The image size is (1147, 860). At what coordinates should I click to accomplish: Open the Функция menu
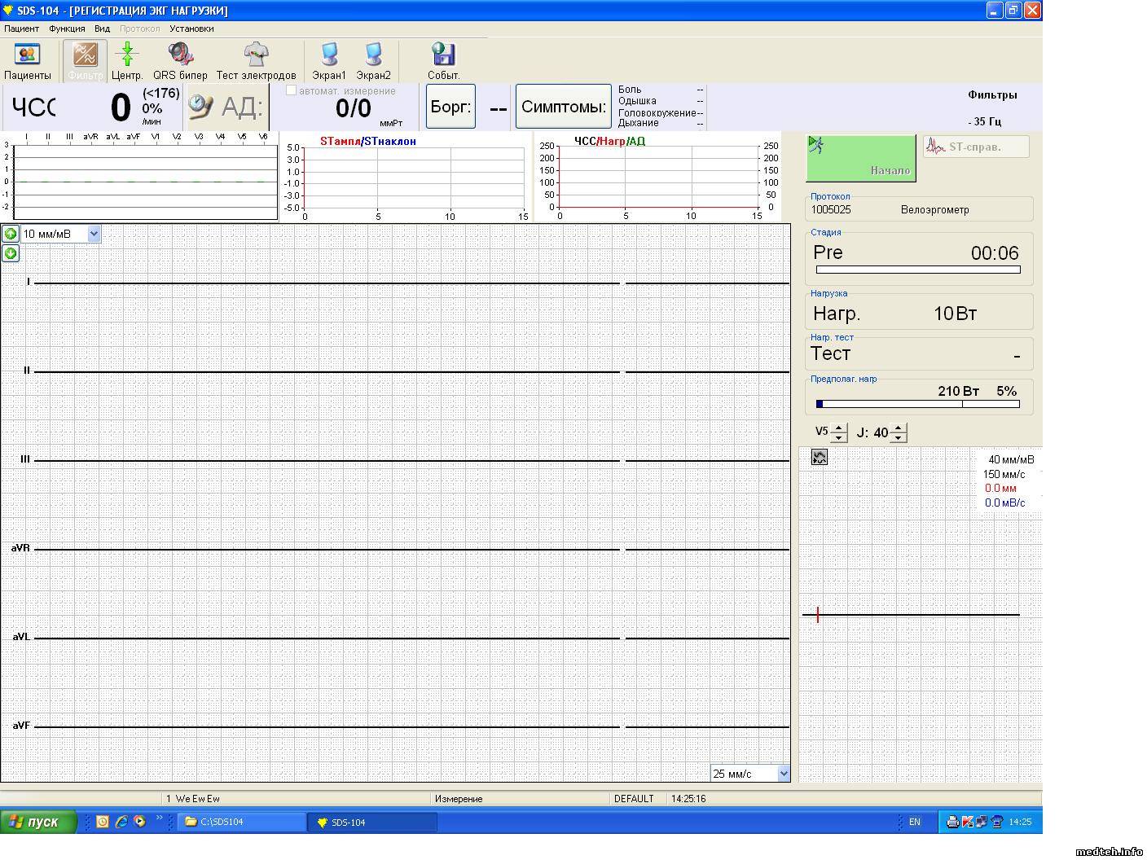(67, 29)
